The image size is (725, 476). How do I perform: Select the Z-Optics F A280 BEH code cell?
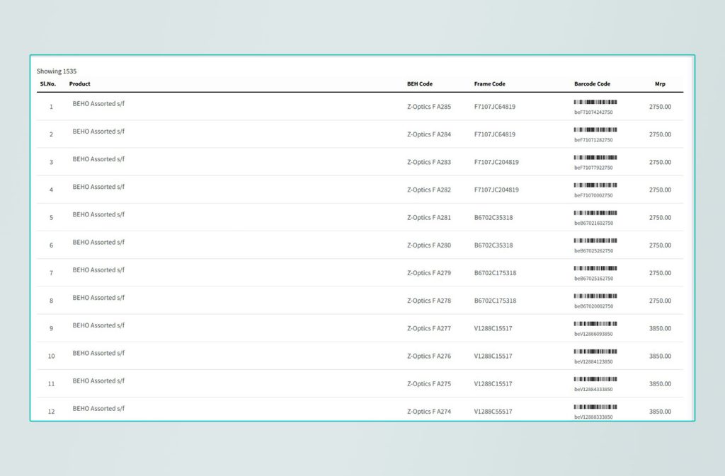pyautogui.click(x=428, y=245)
